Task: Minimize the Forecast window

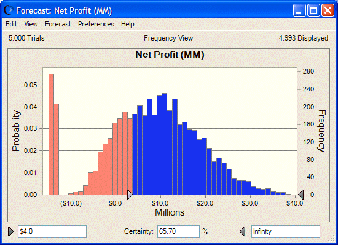Action: (x=299, y=10)
